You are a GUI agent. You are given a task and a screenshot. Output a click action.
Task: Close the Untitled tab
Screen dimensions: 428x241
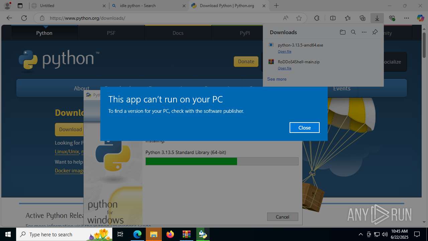[104, 6]
